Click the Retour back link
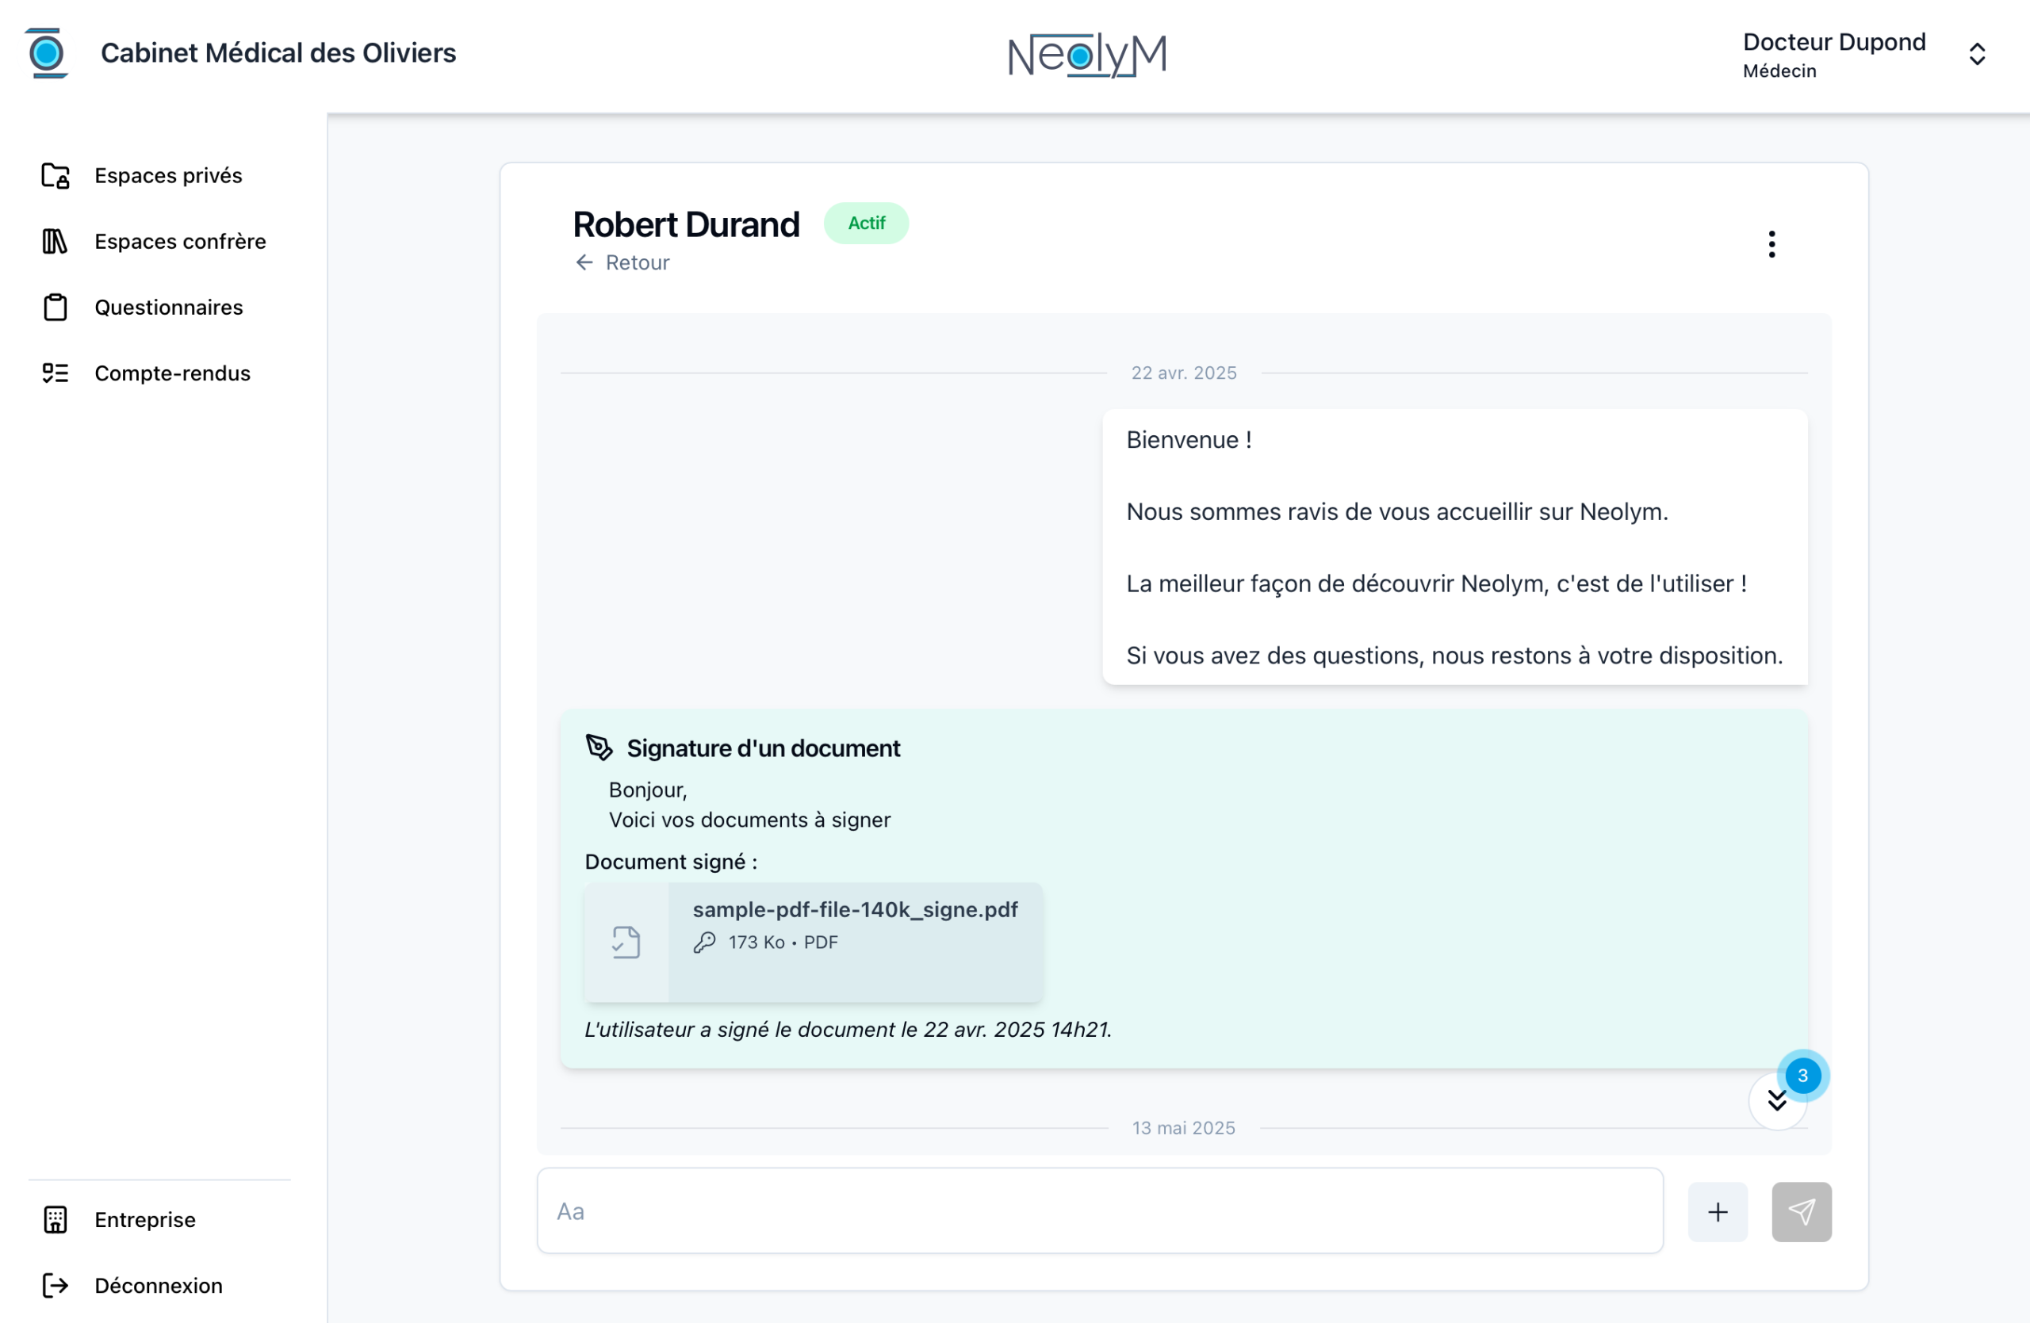The height and width of the screenshot is (1323, 2030). click(622, 262)
